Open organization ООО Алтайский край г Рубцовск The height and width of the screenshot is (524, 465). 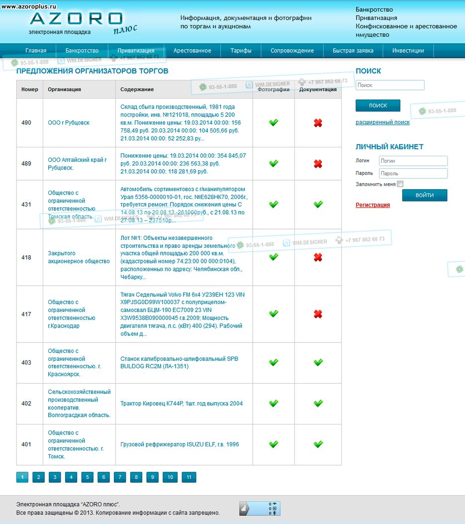(77, 164)
